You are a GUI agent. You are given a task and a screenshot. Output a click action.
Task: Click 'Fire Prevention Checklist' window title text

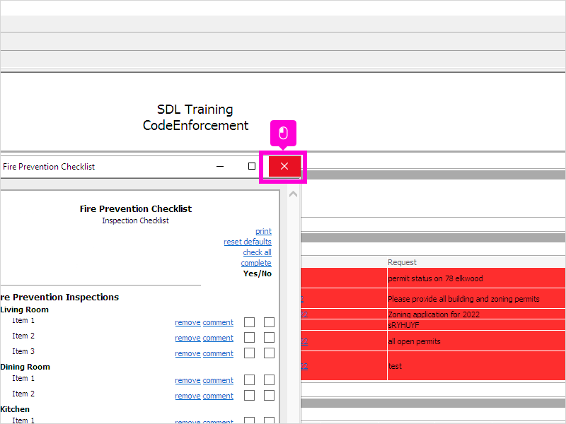(x=49, y=167)
